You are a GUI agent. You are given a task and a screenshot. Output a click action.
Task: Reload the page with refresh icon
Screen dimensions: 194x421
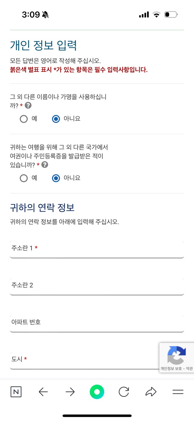(x=124, y=392)
